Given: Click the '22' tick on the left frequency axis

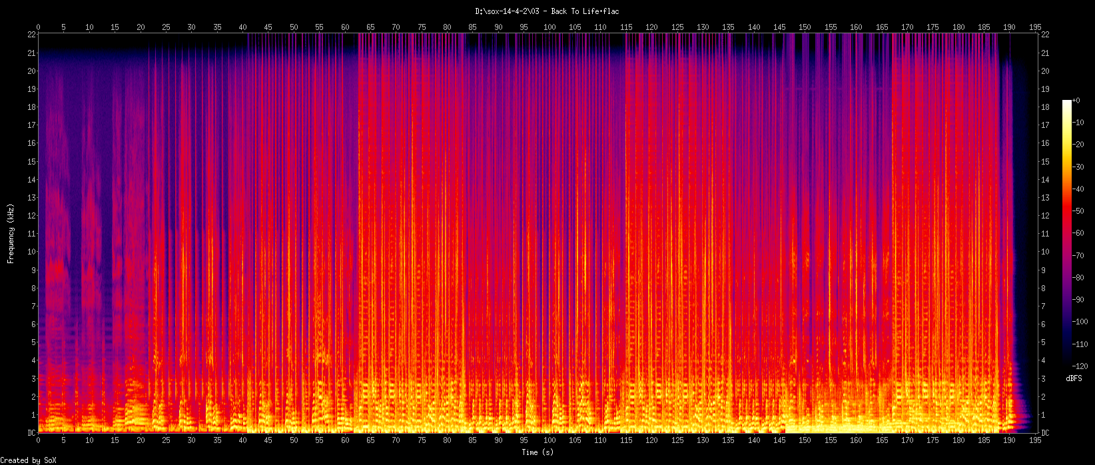Looking at the screenshot, I should click(x=31, y=35).
